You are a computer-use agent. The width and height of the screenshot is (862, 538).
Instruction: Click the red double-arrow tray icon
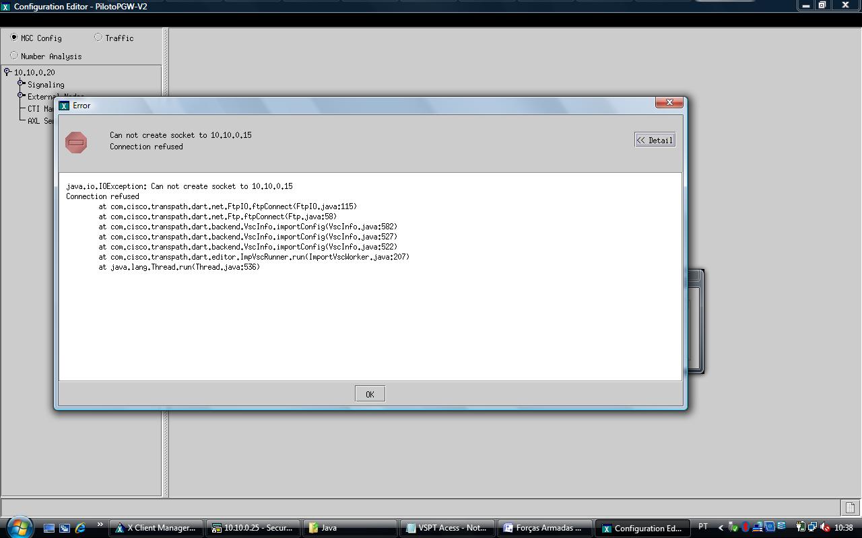click(x=745, y=527)
